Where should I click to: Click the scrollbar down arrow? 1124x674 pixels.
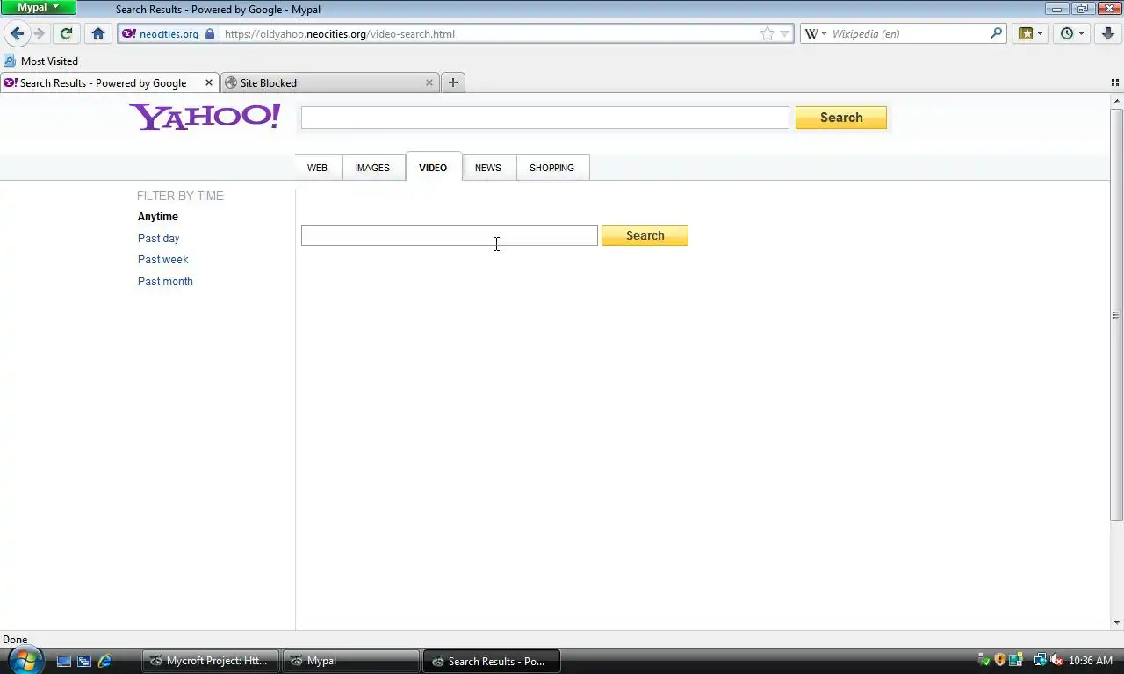[x=1116, y=622]
